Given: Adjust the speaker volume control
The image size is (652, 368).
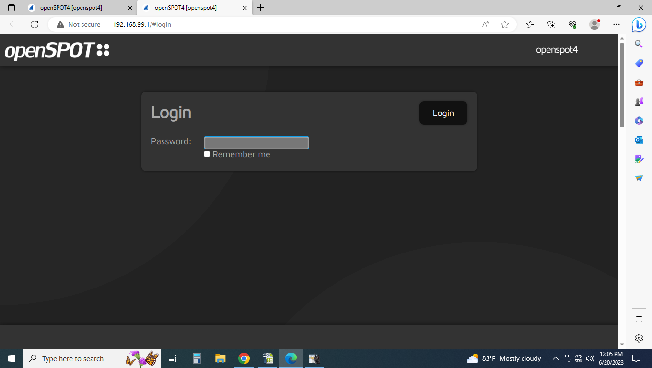Looking at the screenshot, I should pos(589,358).
